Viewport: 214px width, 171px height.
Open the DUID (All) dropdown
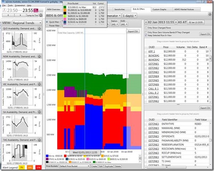click(124, 24)
